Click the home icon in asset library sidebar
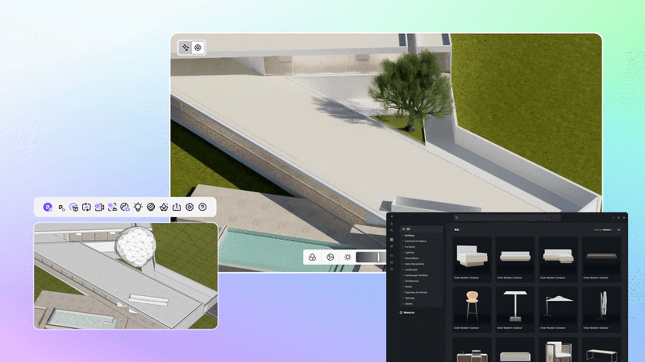 (x=392, y=223)
